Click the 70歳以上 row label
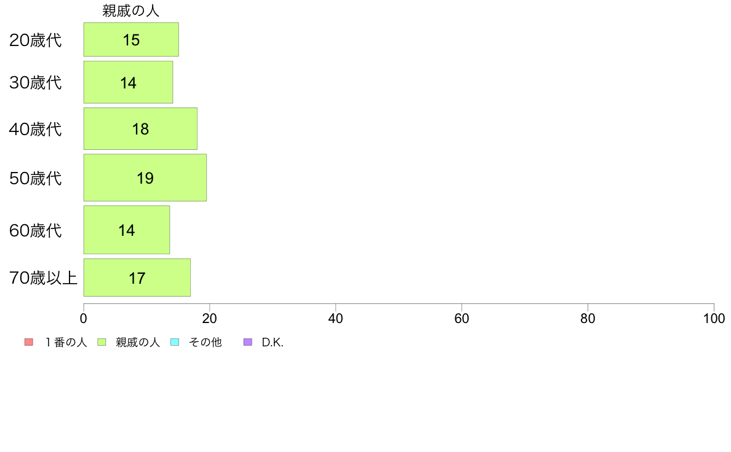 [43, 278]
